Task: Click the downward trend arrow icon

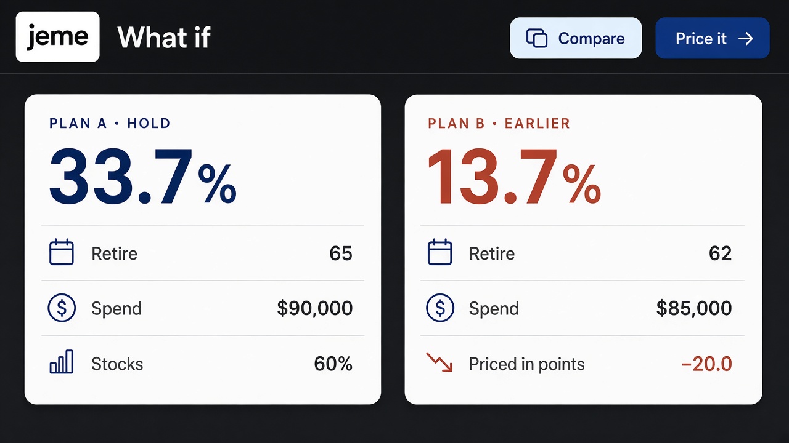Action: [x=439, y=362]
